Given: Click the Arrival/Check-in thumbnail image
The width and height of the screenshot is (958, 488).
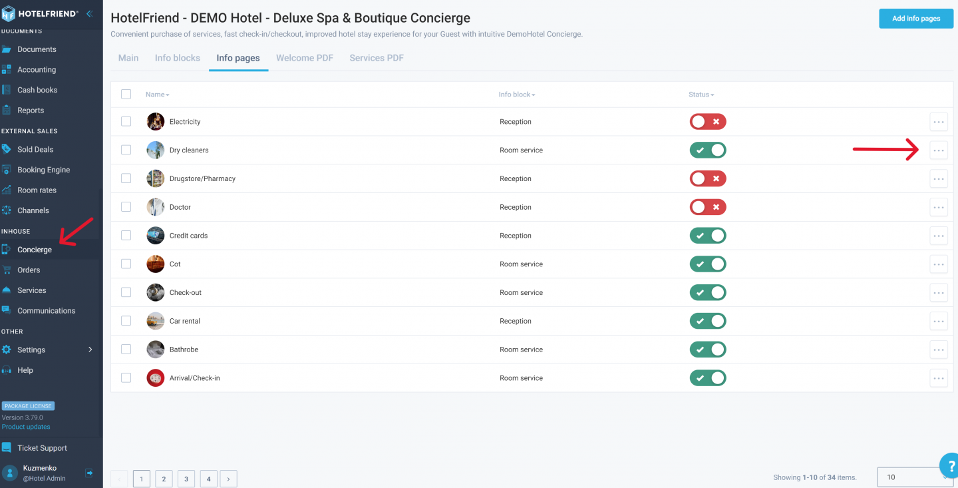Looking at the screenshot, I should click(x=155, y=378).
